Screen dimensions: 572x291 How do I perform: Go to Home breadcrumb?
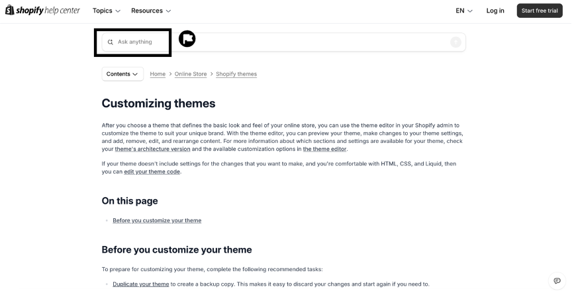click(158, 74)
